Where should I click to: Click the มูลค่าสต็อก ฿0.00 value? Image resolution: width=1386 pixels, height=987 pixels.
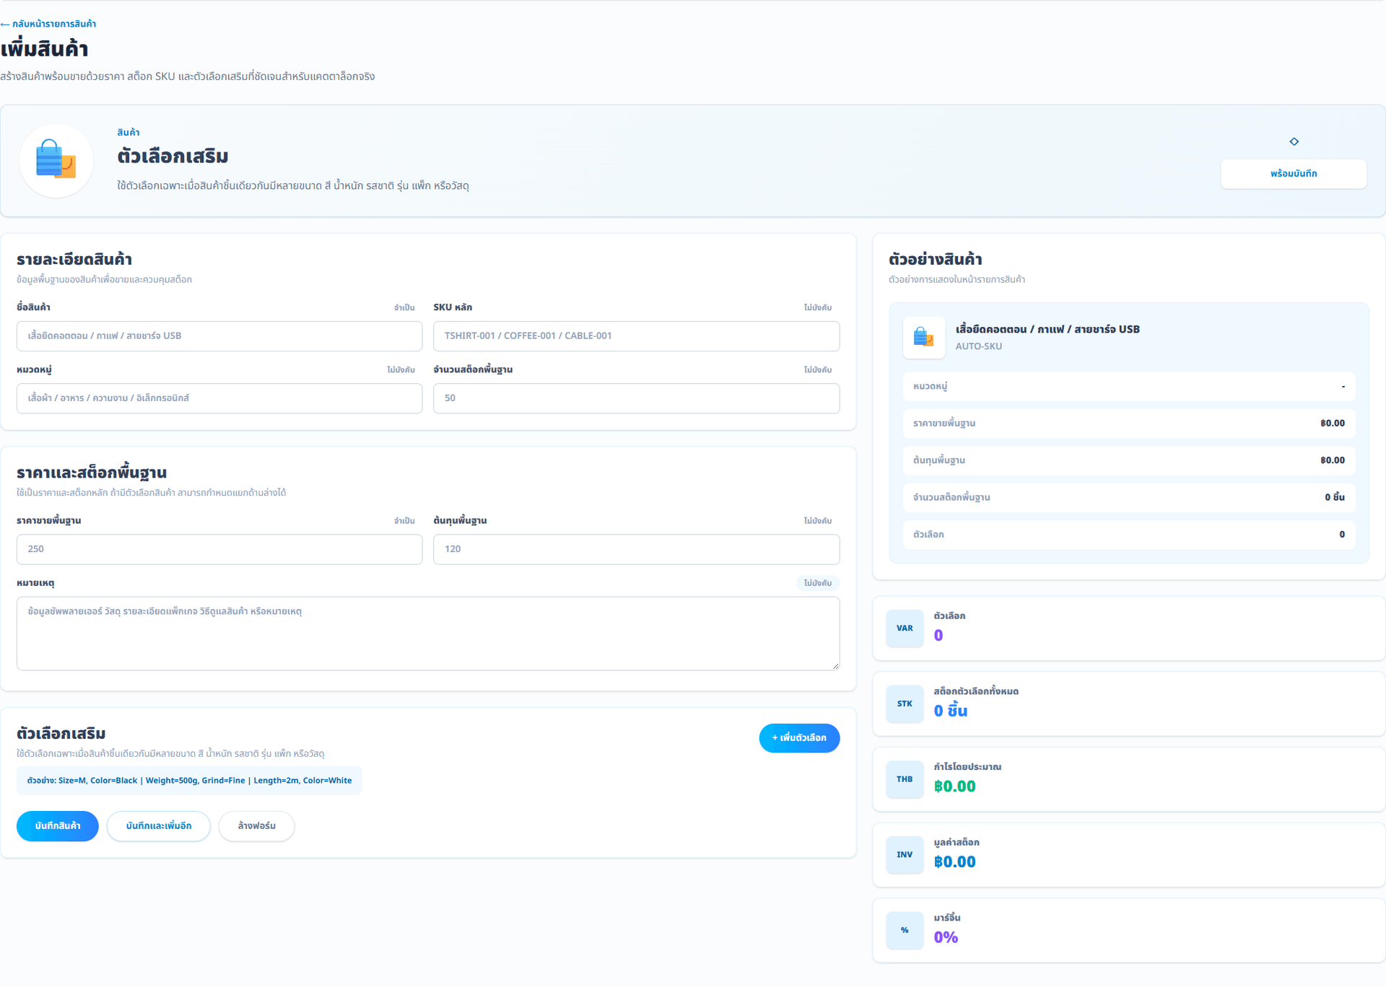(x=954, y=862)
